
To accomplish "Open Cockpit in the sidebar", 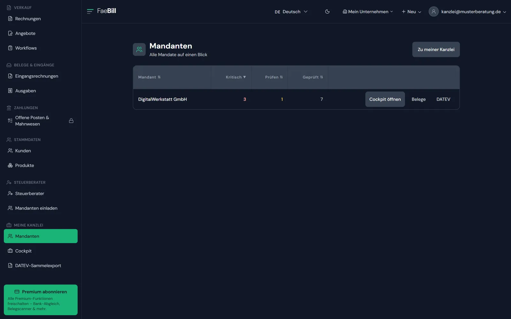I will click(41, 251).
